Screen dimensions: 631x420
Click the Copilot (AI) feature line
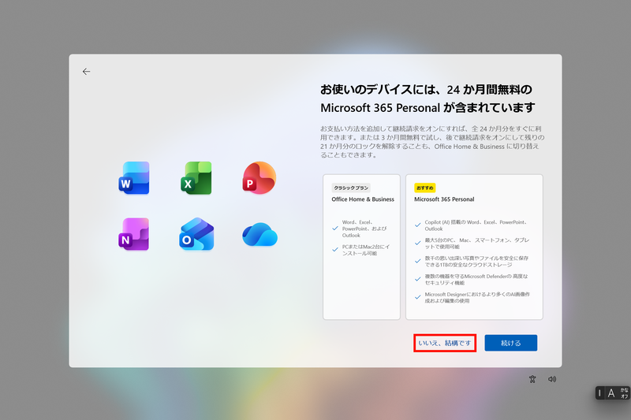pyautogui.click(x=476, y=225)
